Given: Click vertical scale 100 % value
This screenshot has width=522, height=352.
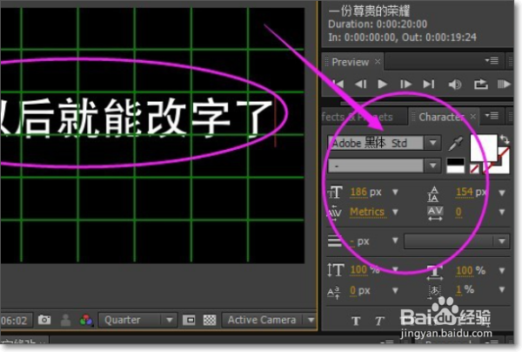Looking at the screenshot, I should click(x=365, y=270).
